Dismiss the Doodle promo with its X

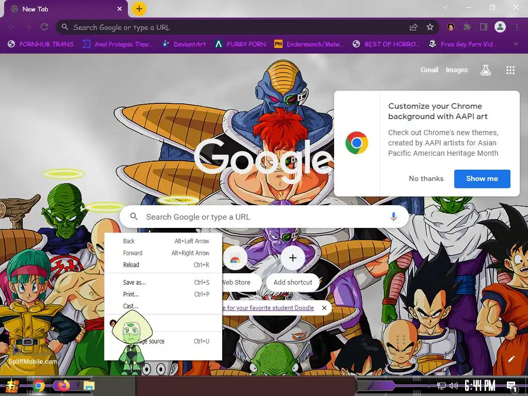coord(324,308)
